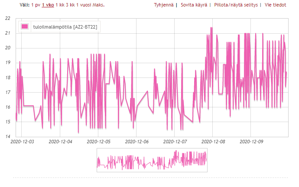Select the 1 pv time range
This screenshot has width=299, height=187.
(36, 5)
